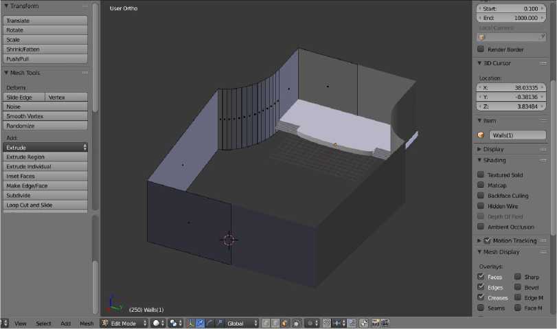Expand the Display panel

(x=493, y=149)
